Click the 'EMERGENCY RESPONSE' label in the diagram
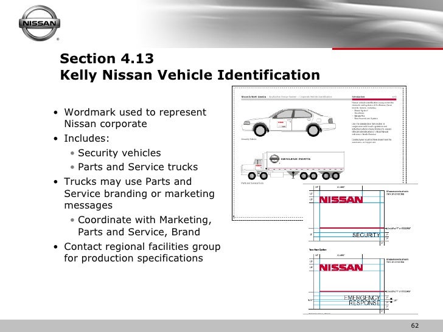 tap(362, 300)
